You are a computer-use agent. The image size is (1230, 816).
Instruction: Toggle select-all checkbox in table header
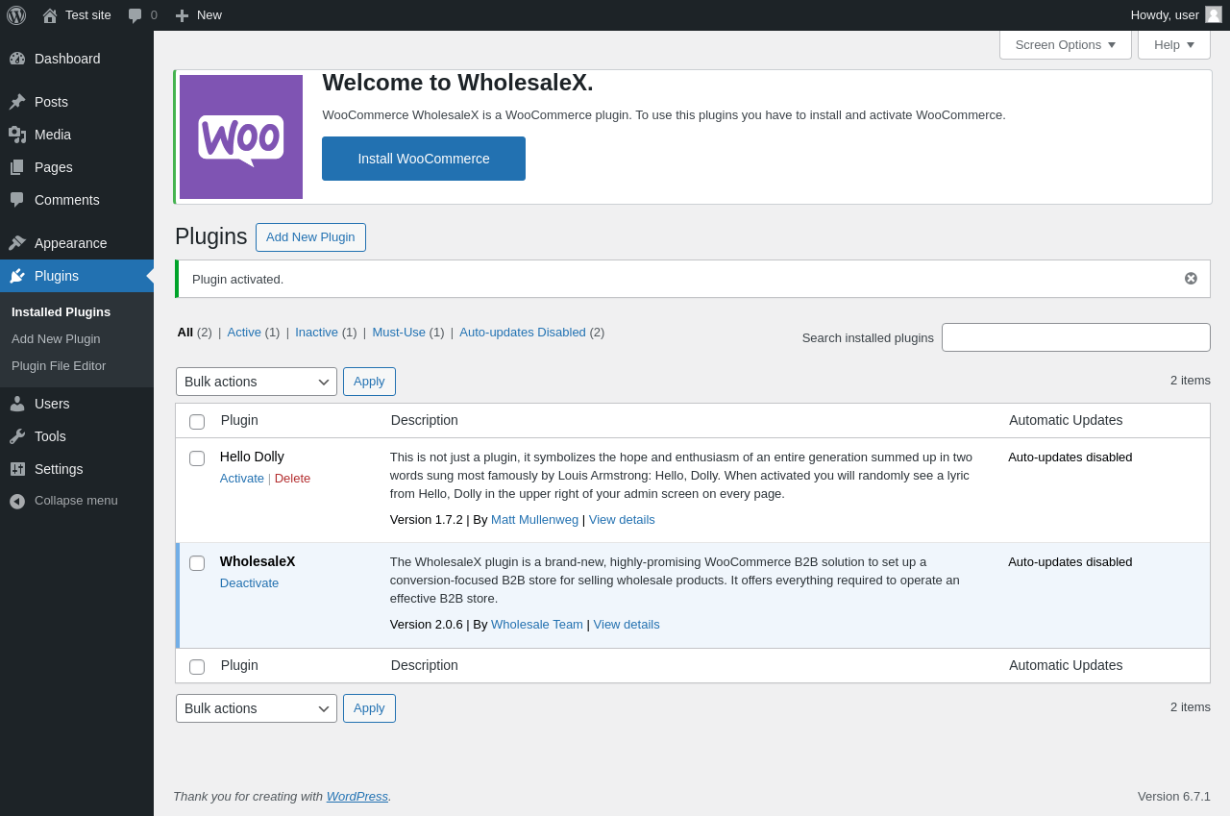(x=197, y=422)
